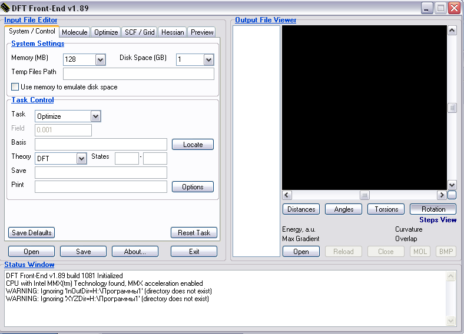Click Open in Input File Editor
Screen dimensions: 464x334
click(31, 252)
